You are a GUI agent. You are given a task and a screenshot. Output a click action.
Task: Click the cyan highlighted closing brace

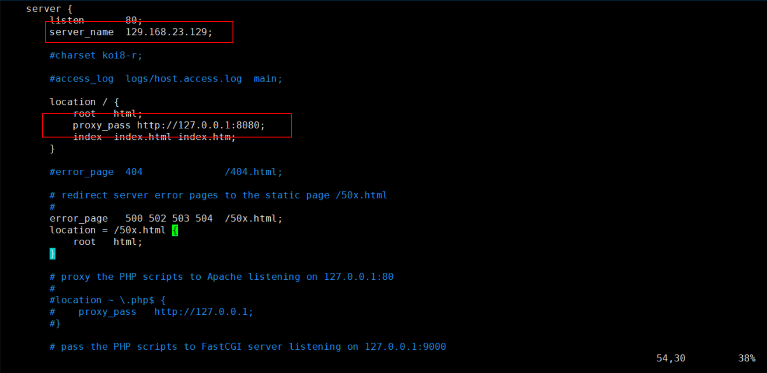pos(52,254)
